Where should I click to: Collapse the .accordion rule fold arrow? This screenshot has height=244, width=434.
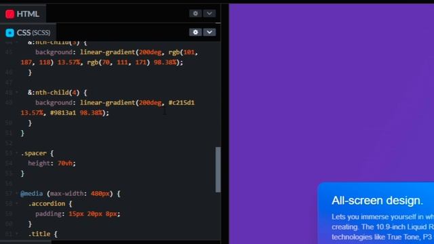tap(17, 203)
